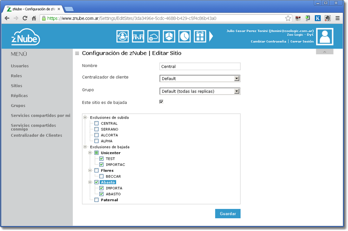The height and width of the screenshot is (231, 348).
Task: Check the SERRANO exclusion checkbox
Action: point(97,129)
